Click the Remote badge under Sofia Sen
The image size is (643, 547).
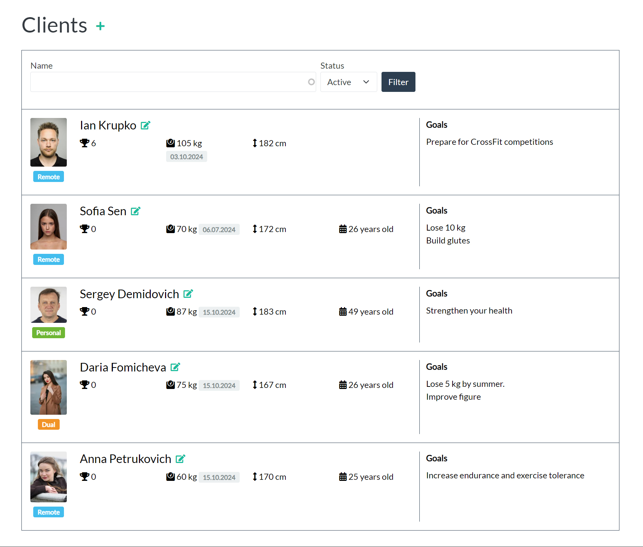[49, 260]
